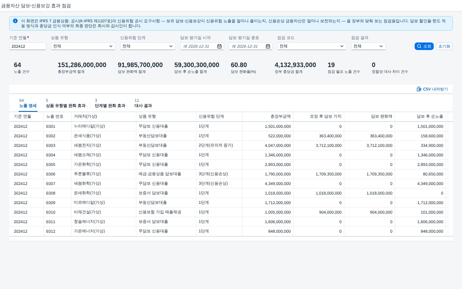Click the 점검 필요 노출 건수 value 19

(x=331, y=65)
